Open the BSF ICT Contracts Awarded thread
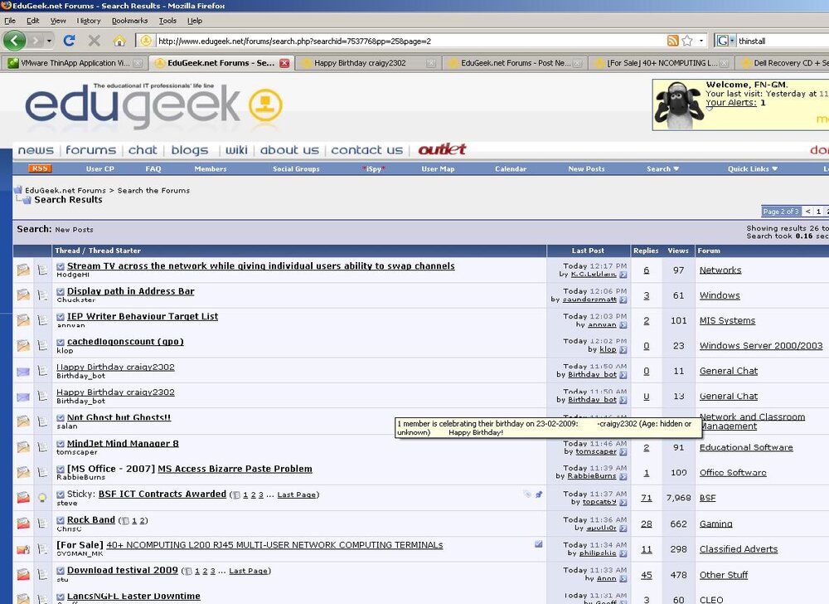The image size is (829, 604). 162,494
